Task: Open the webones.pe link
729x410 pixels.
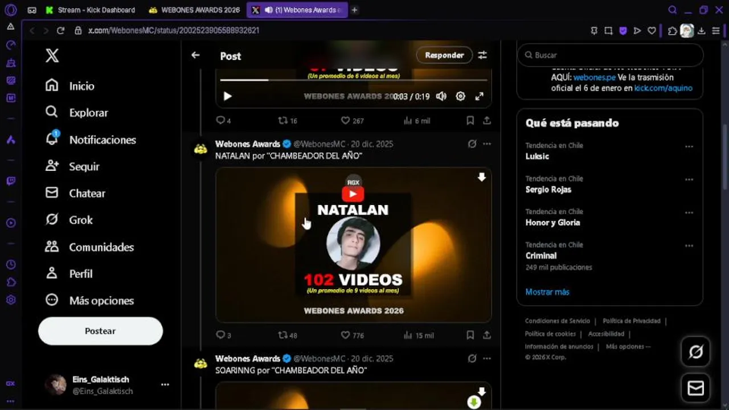Action: (594, 77)
